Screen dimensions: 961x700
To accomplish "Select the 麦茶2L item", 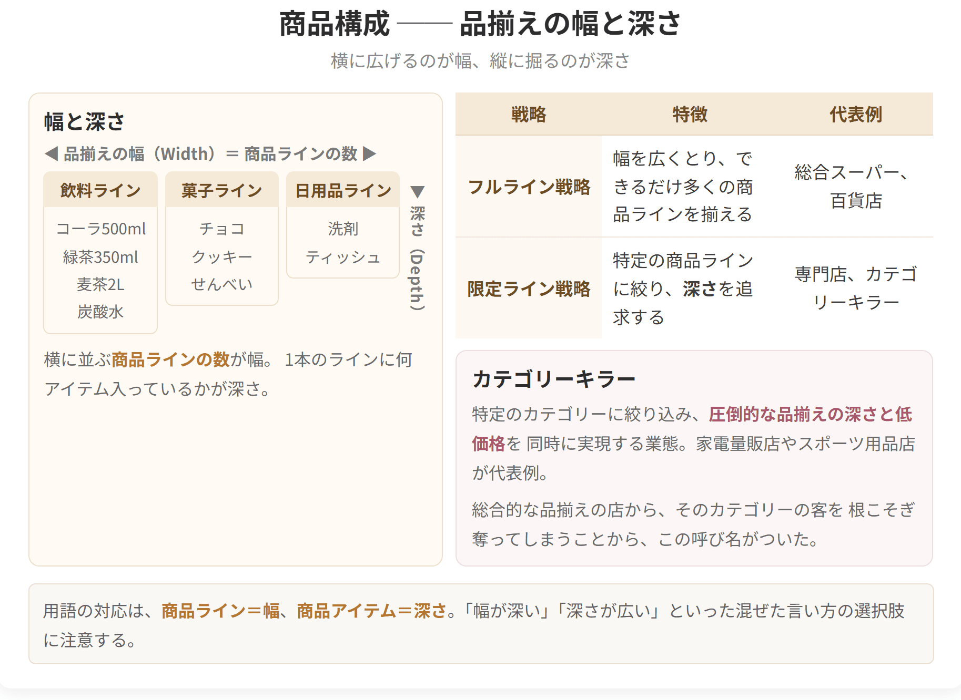I will click(x=100, y=284).
